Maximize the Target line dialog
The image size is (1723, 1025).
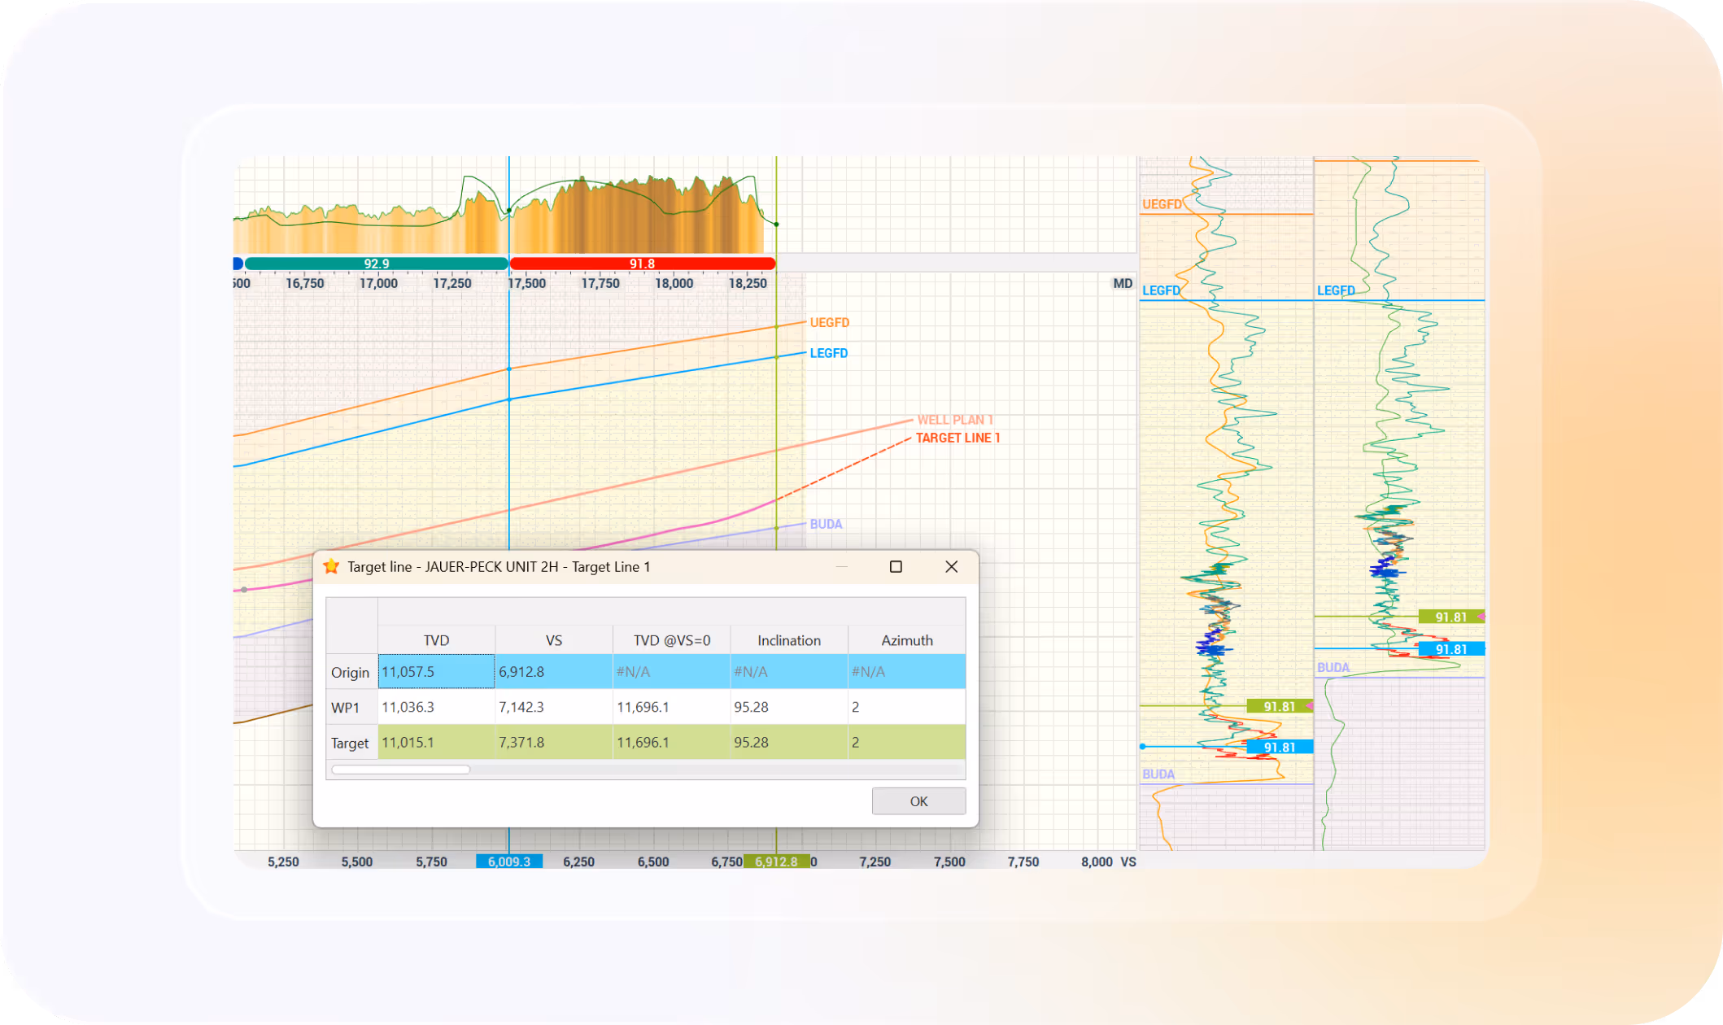[x=896, y=567]
